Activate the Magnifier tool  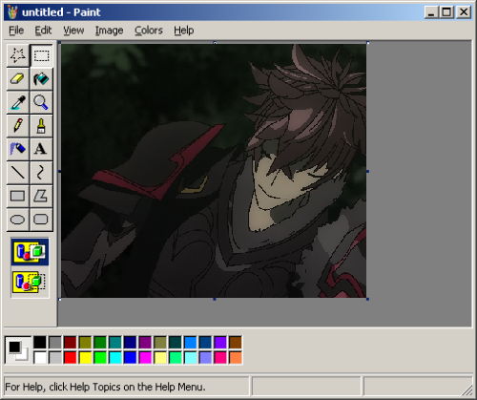pyautogui.click(x=41, y=102)
